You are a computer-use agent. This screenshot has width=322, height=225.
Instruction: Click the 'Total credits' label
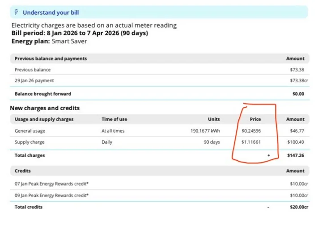[x=29, y=207]
